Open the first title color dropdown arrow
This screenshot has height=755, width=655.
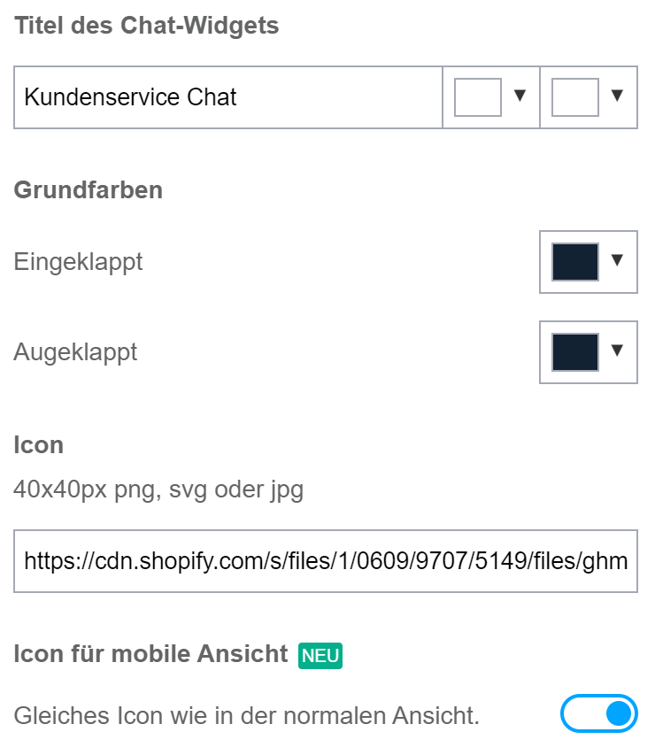pos(520,96)
